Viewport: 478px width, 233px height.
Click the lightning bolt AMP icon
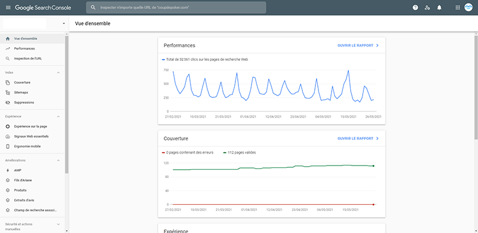click(8, 170)
